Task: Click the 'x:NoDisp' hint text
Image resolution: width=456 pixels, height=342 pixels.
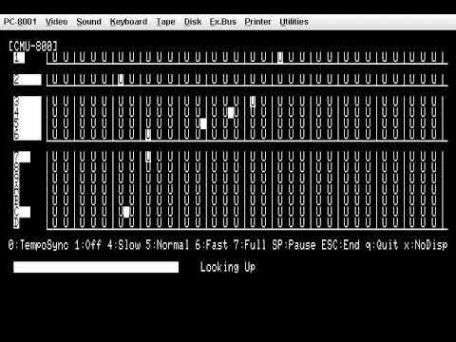Action: click(x=426, y=245)
